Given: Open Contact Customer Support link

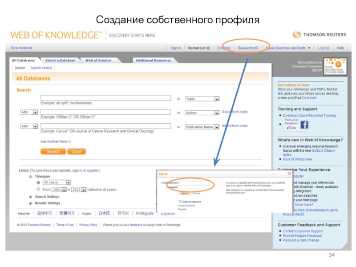Looking at the screenshot, I should click(x=303, y=231).
